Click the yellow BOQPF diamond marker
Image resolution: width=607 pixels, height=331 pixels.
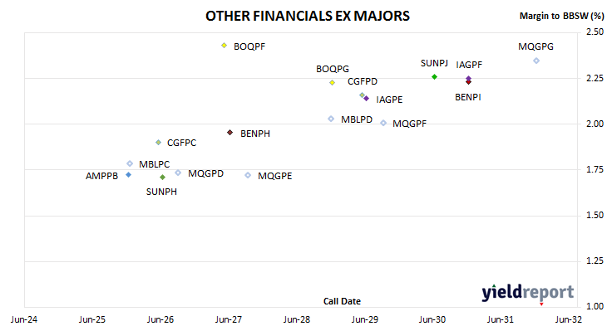click(225, 46)
